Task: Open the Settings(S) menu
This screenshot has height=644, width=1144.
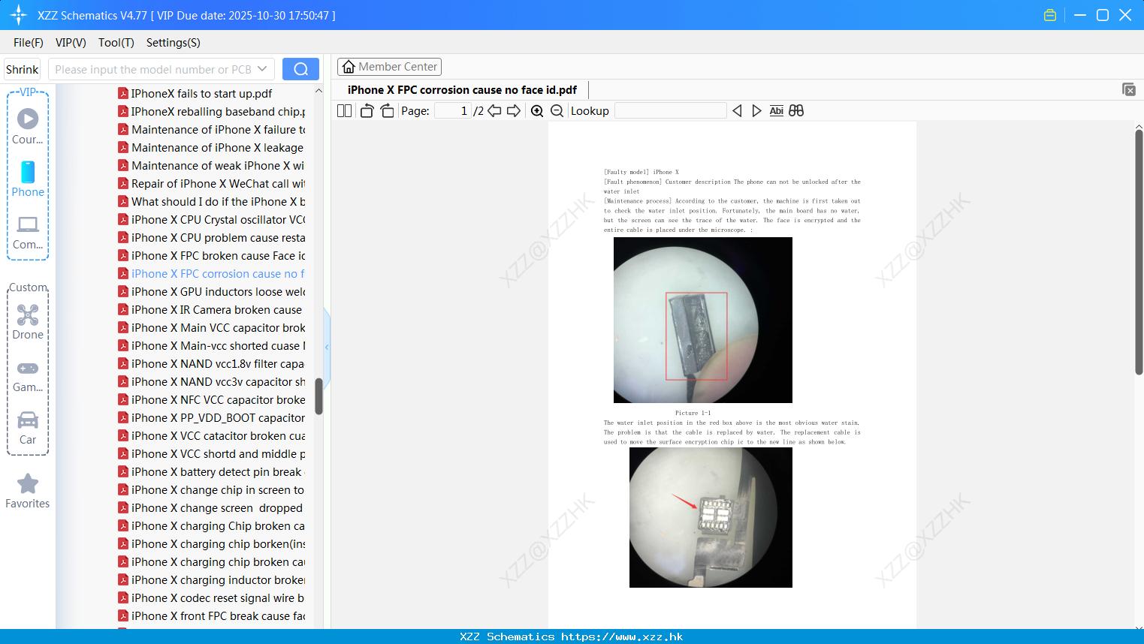Action: (174, 43)
